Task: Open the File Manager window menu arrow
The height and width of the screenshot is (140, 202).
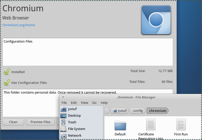Action: coord(63,97)
